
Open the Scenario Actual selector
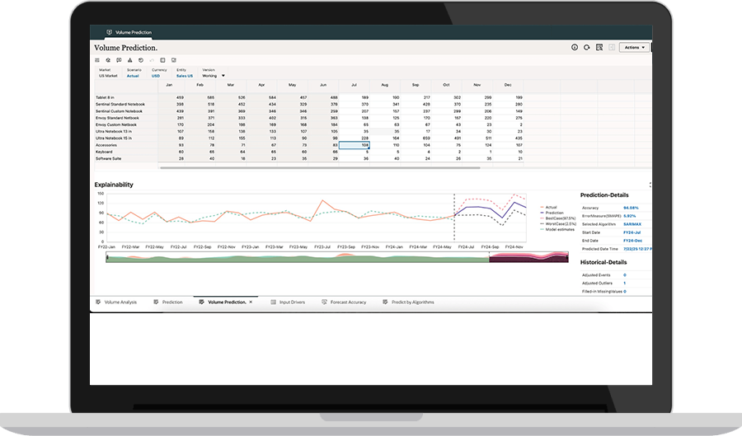click(133, 75)
